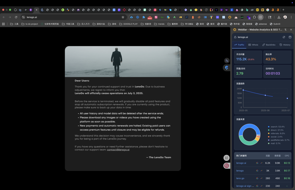The height and width of the screenshot is (190, 295).
Task: Open the Chrome apps grid in bookmarks bar
Action: (3, 24)
